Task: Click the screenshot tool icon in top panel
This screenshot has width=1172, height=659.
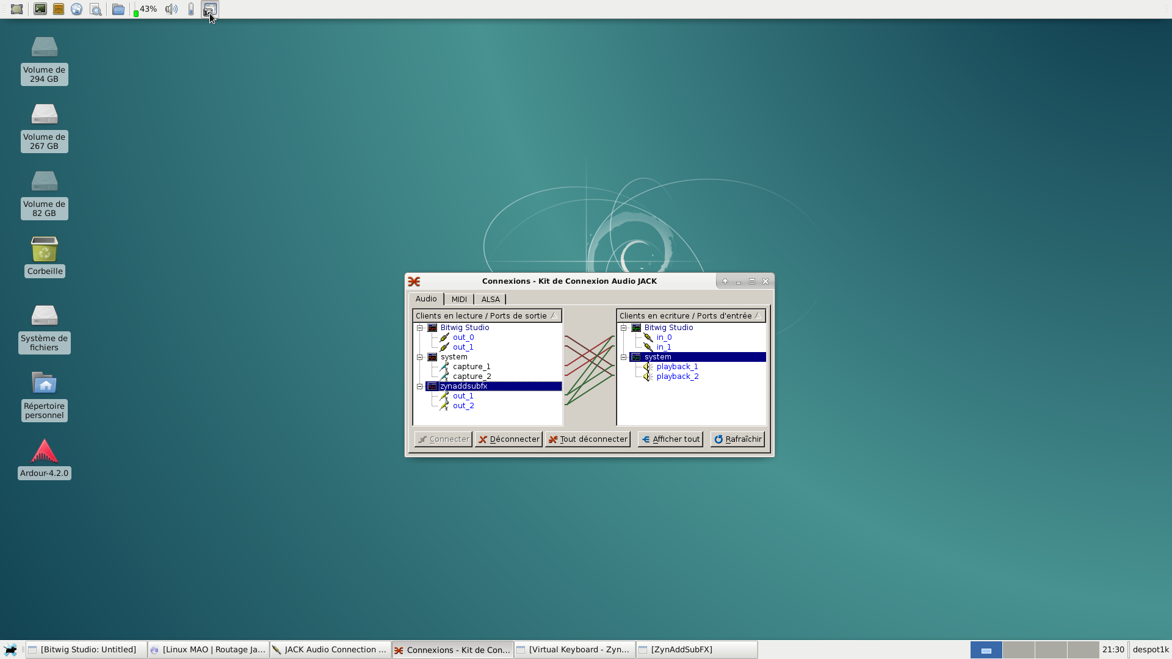Action: coord(210,9)
